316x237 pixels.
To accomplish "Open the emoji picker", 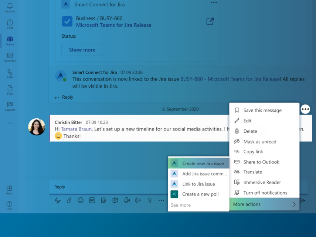I will 81,200.
